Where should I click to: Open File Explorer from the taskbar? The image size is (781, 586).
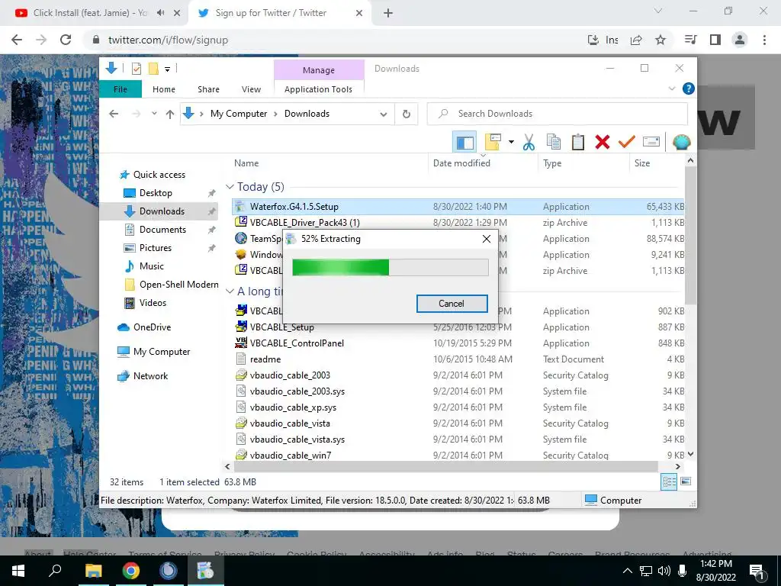(x=93, y=571)
